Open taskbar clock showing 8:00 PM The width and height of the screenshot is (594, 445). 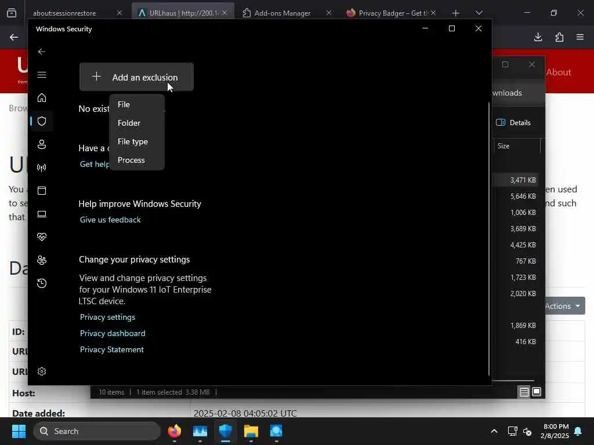pyautogui.click(x=555, y=431)
